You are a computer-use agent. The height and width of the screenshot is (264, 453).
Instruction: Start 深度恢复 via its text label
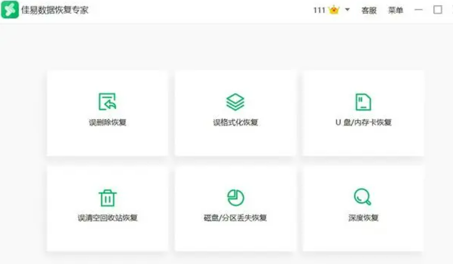pyautogui.click(x=363, y=218)
